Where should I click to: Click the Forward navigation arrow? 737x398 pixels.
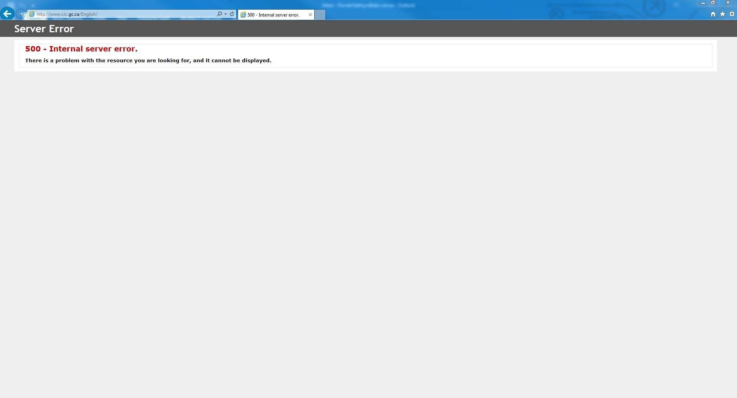[x=20, y=14]
